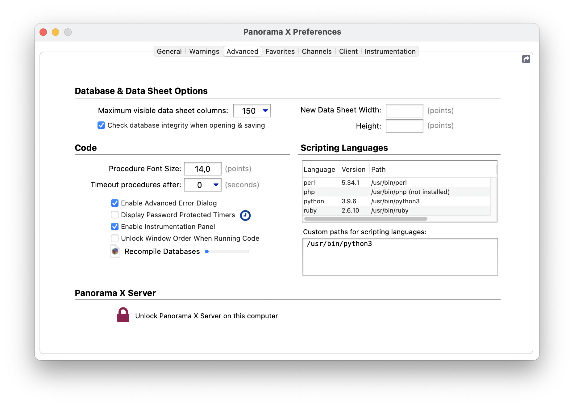574x406 pixels.
Task: Uncheck Enable Instrumentation Panel
Action: pyautogui.click(x=115, y=227)
